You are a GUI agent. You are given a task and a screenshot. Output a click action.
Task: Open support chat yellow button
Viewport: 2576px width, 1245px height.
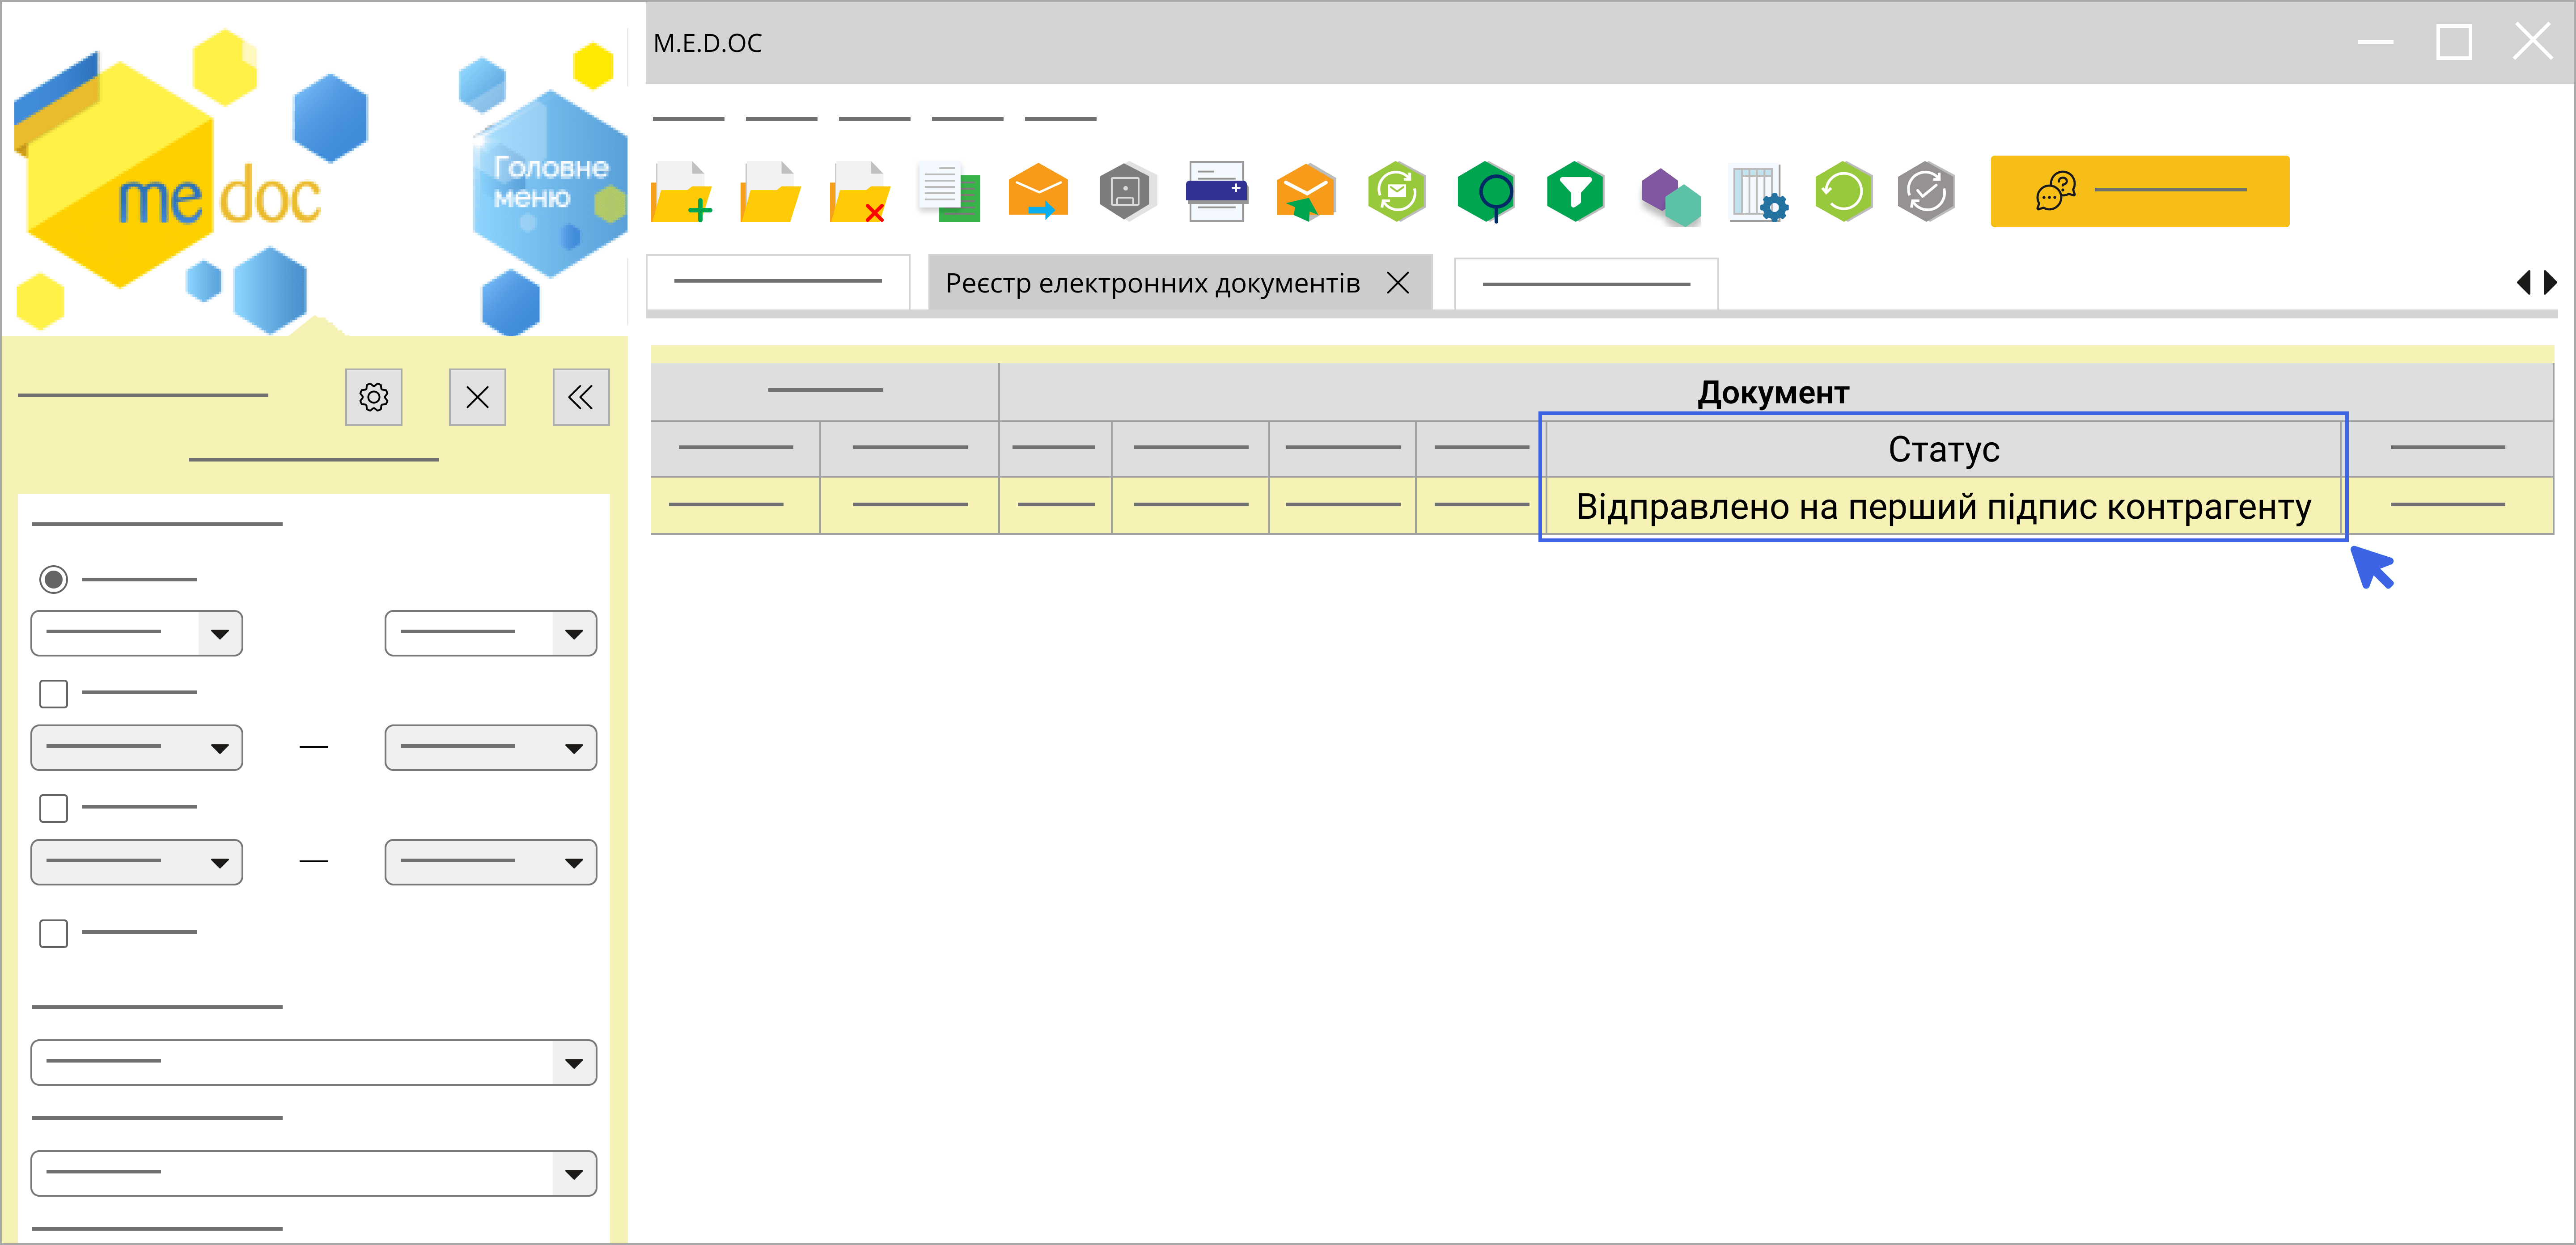pyautogui.click(x=2139, y=191)
